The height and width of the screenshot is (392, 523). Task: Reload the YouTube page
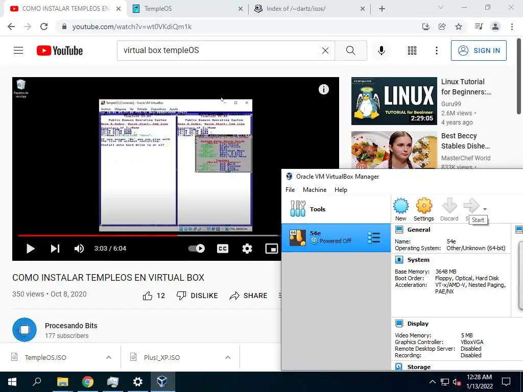(x=44, y=27)
